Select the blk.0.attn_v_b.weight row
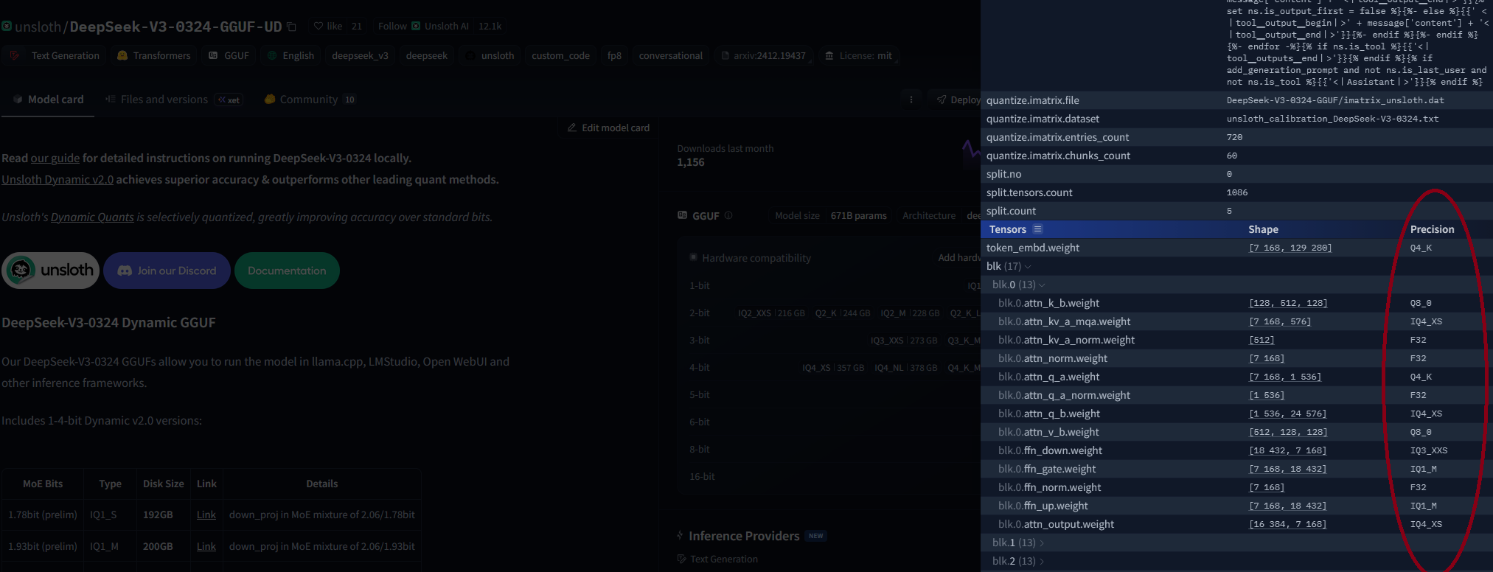This screenshot has height=572, width=1493. [1236, 432]
